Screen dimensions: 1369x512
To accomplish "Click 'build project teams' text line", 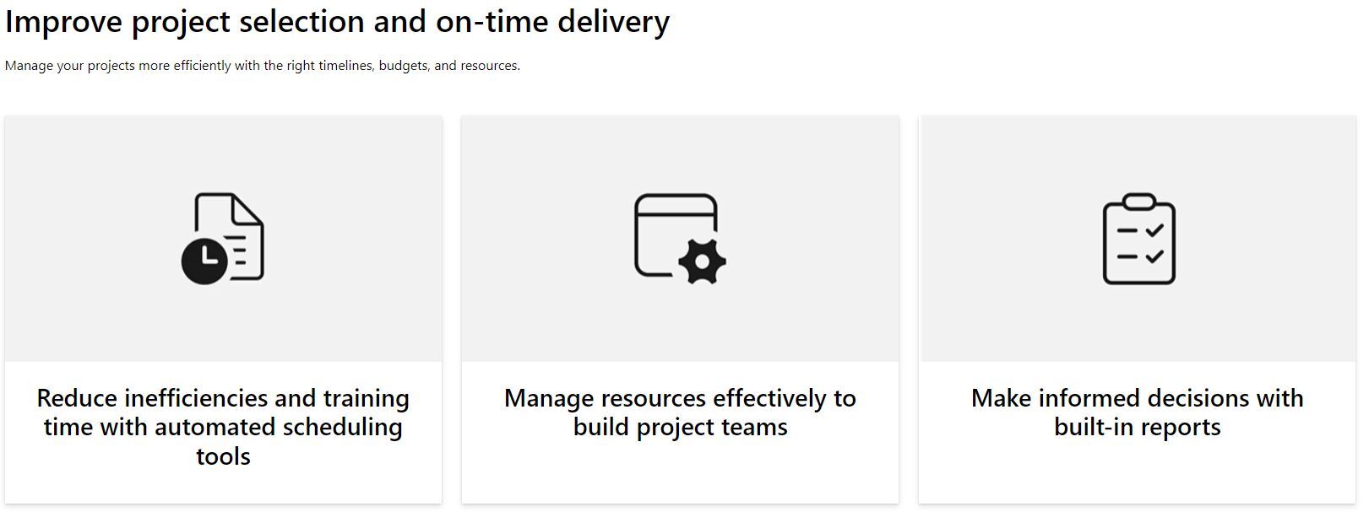I will [x=680, y=428].
